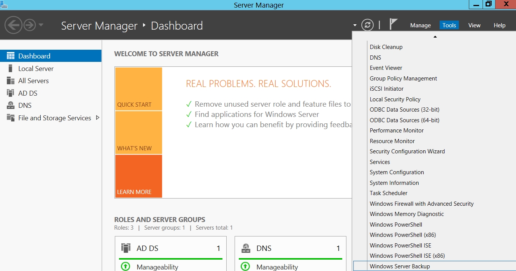Select the Local Server sidebar icon
The height and width of the screenshot is (271, 516).
[x=11, y=68]
